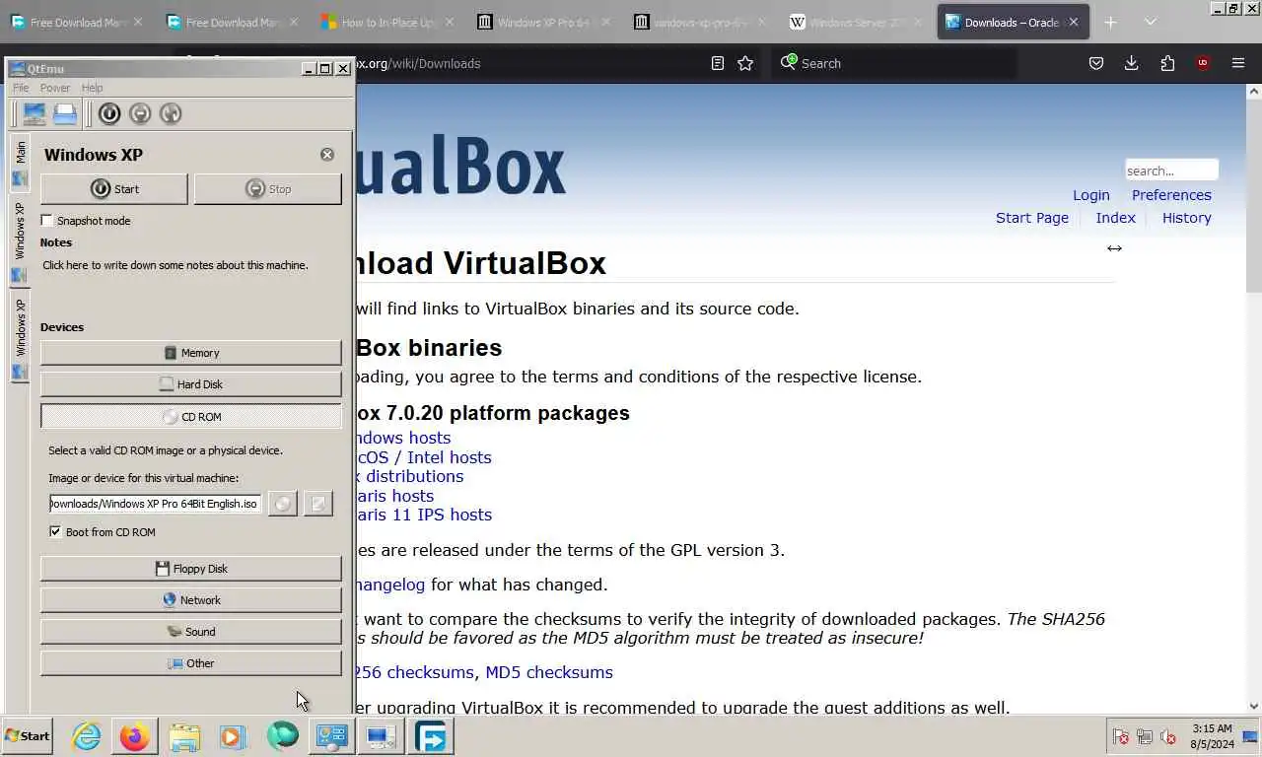Click the disabled Stop button under Windows XP
Screen dimensions: 1262x757
click(268, 189)
